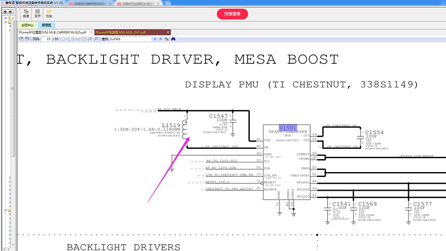The image size is (446, 251).
Task: Click the C1554 capacitor label
Action: click(374, 132)
